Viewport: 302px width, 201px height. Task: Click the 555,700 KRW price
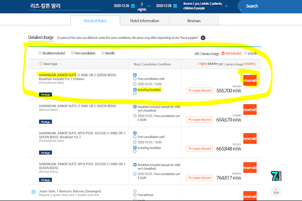[x=229, y=91]
